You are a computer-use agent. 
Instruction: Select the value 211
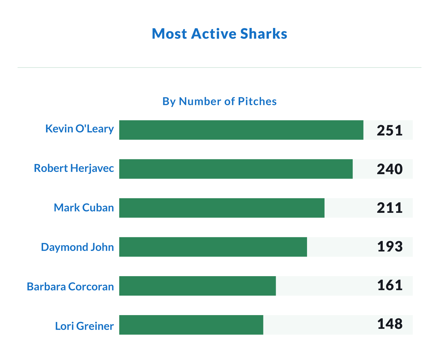tap(390, 208)
